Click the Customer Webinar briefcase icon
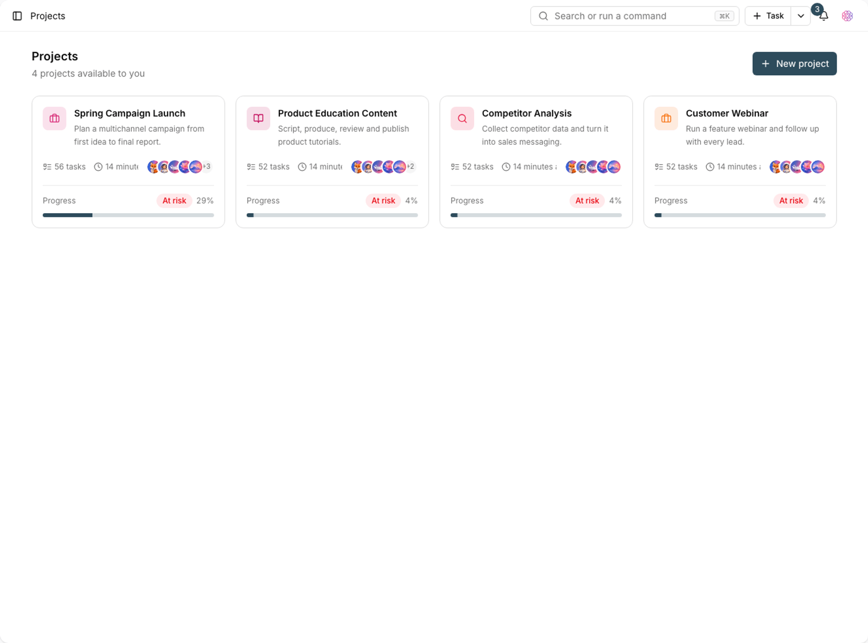The image size is (868, 643). coord(666,119)
